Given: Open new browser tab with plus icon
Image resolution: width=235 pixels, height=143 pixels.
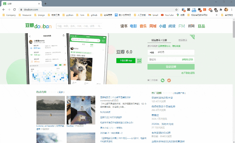Looking at the screenshot, I should tap(46, 4).
